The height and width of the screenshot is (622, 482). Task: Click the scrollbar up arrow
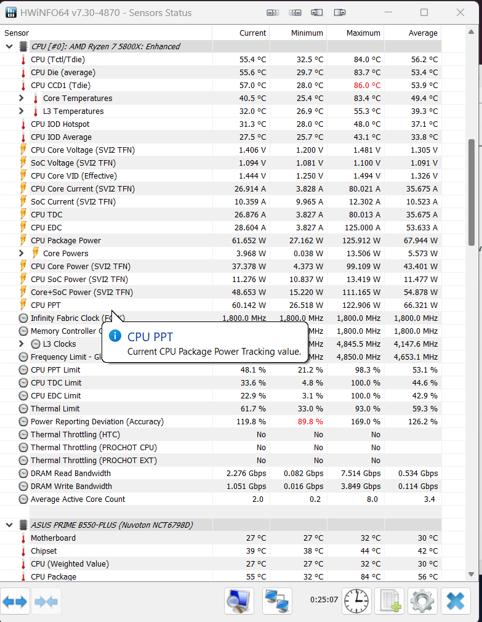tap(472, 32)
